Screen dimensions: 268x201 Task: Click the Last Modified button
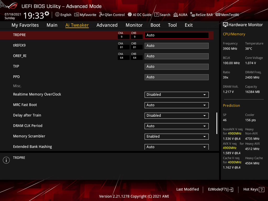(187, 189)
